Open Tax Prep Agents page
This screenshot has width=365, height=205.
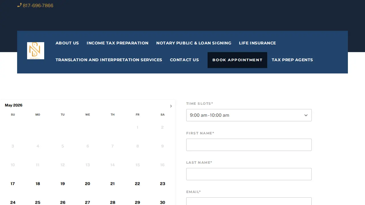292,60
